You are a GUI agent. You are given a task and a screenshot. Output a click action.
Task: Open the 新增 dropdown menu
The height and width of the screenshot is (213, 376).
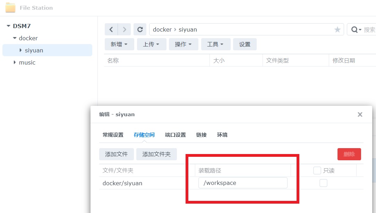(119, 44)
